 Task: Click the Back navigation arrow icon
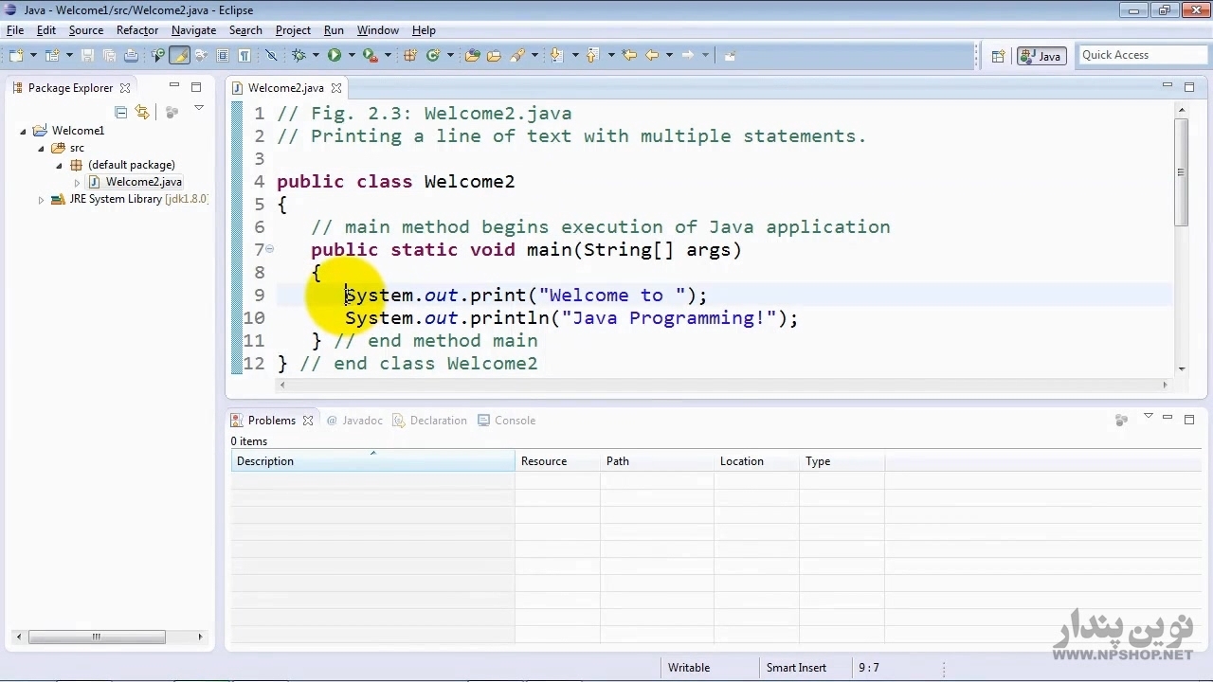click(x=652, y=56)
